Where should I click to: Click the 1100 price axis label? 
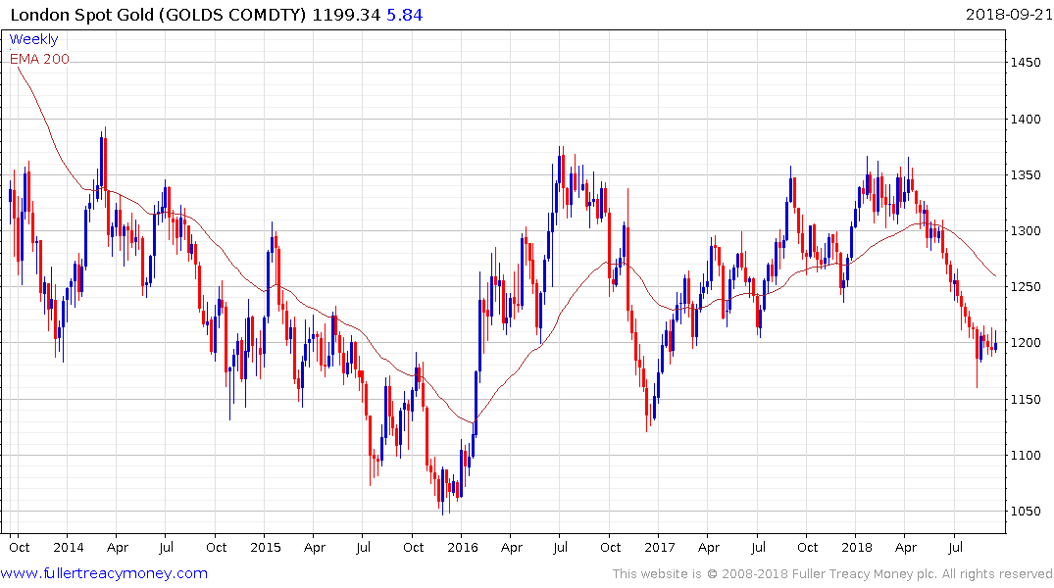(1026, 455)
